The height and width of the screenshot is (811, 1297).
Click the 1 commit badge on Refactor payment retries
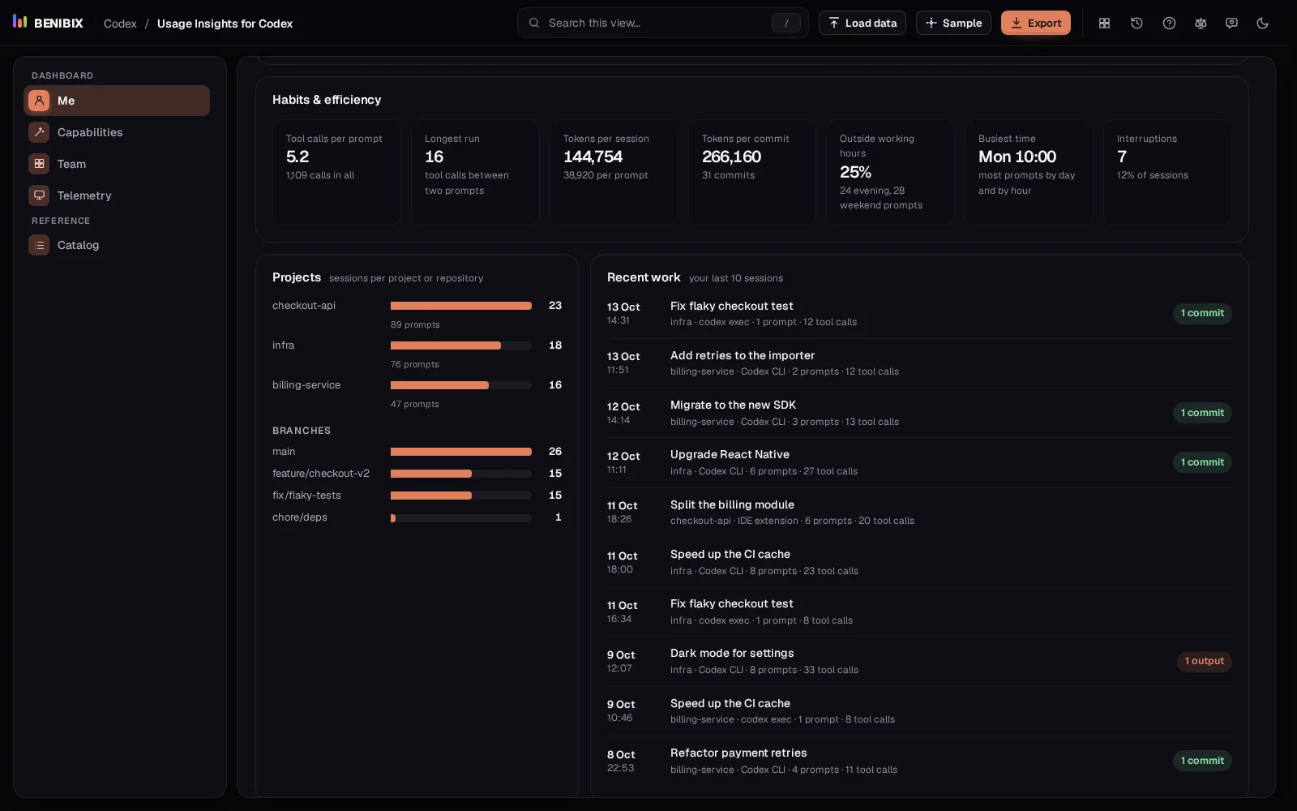click(1202, 761)
